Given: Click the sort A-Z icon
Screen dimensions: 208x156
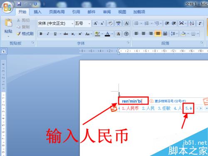Looking at the screenshot, I should coord(192,23).
